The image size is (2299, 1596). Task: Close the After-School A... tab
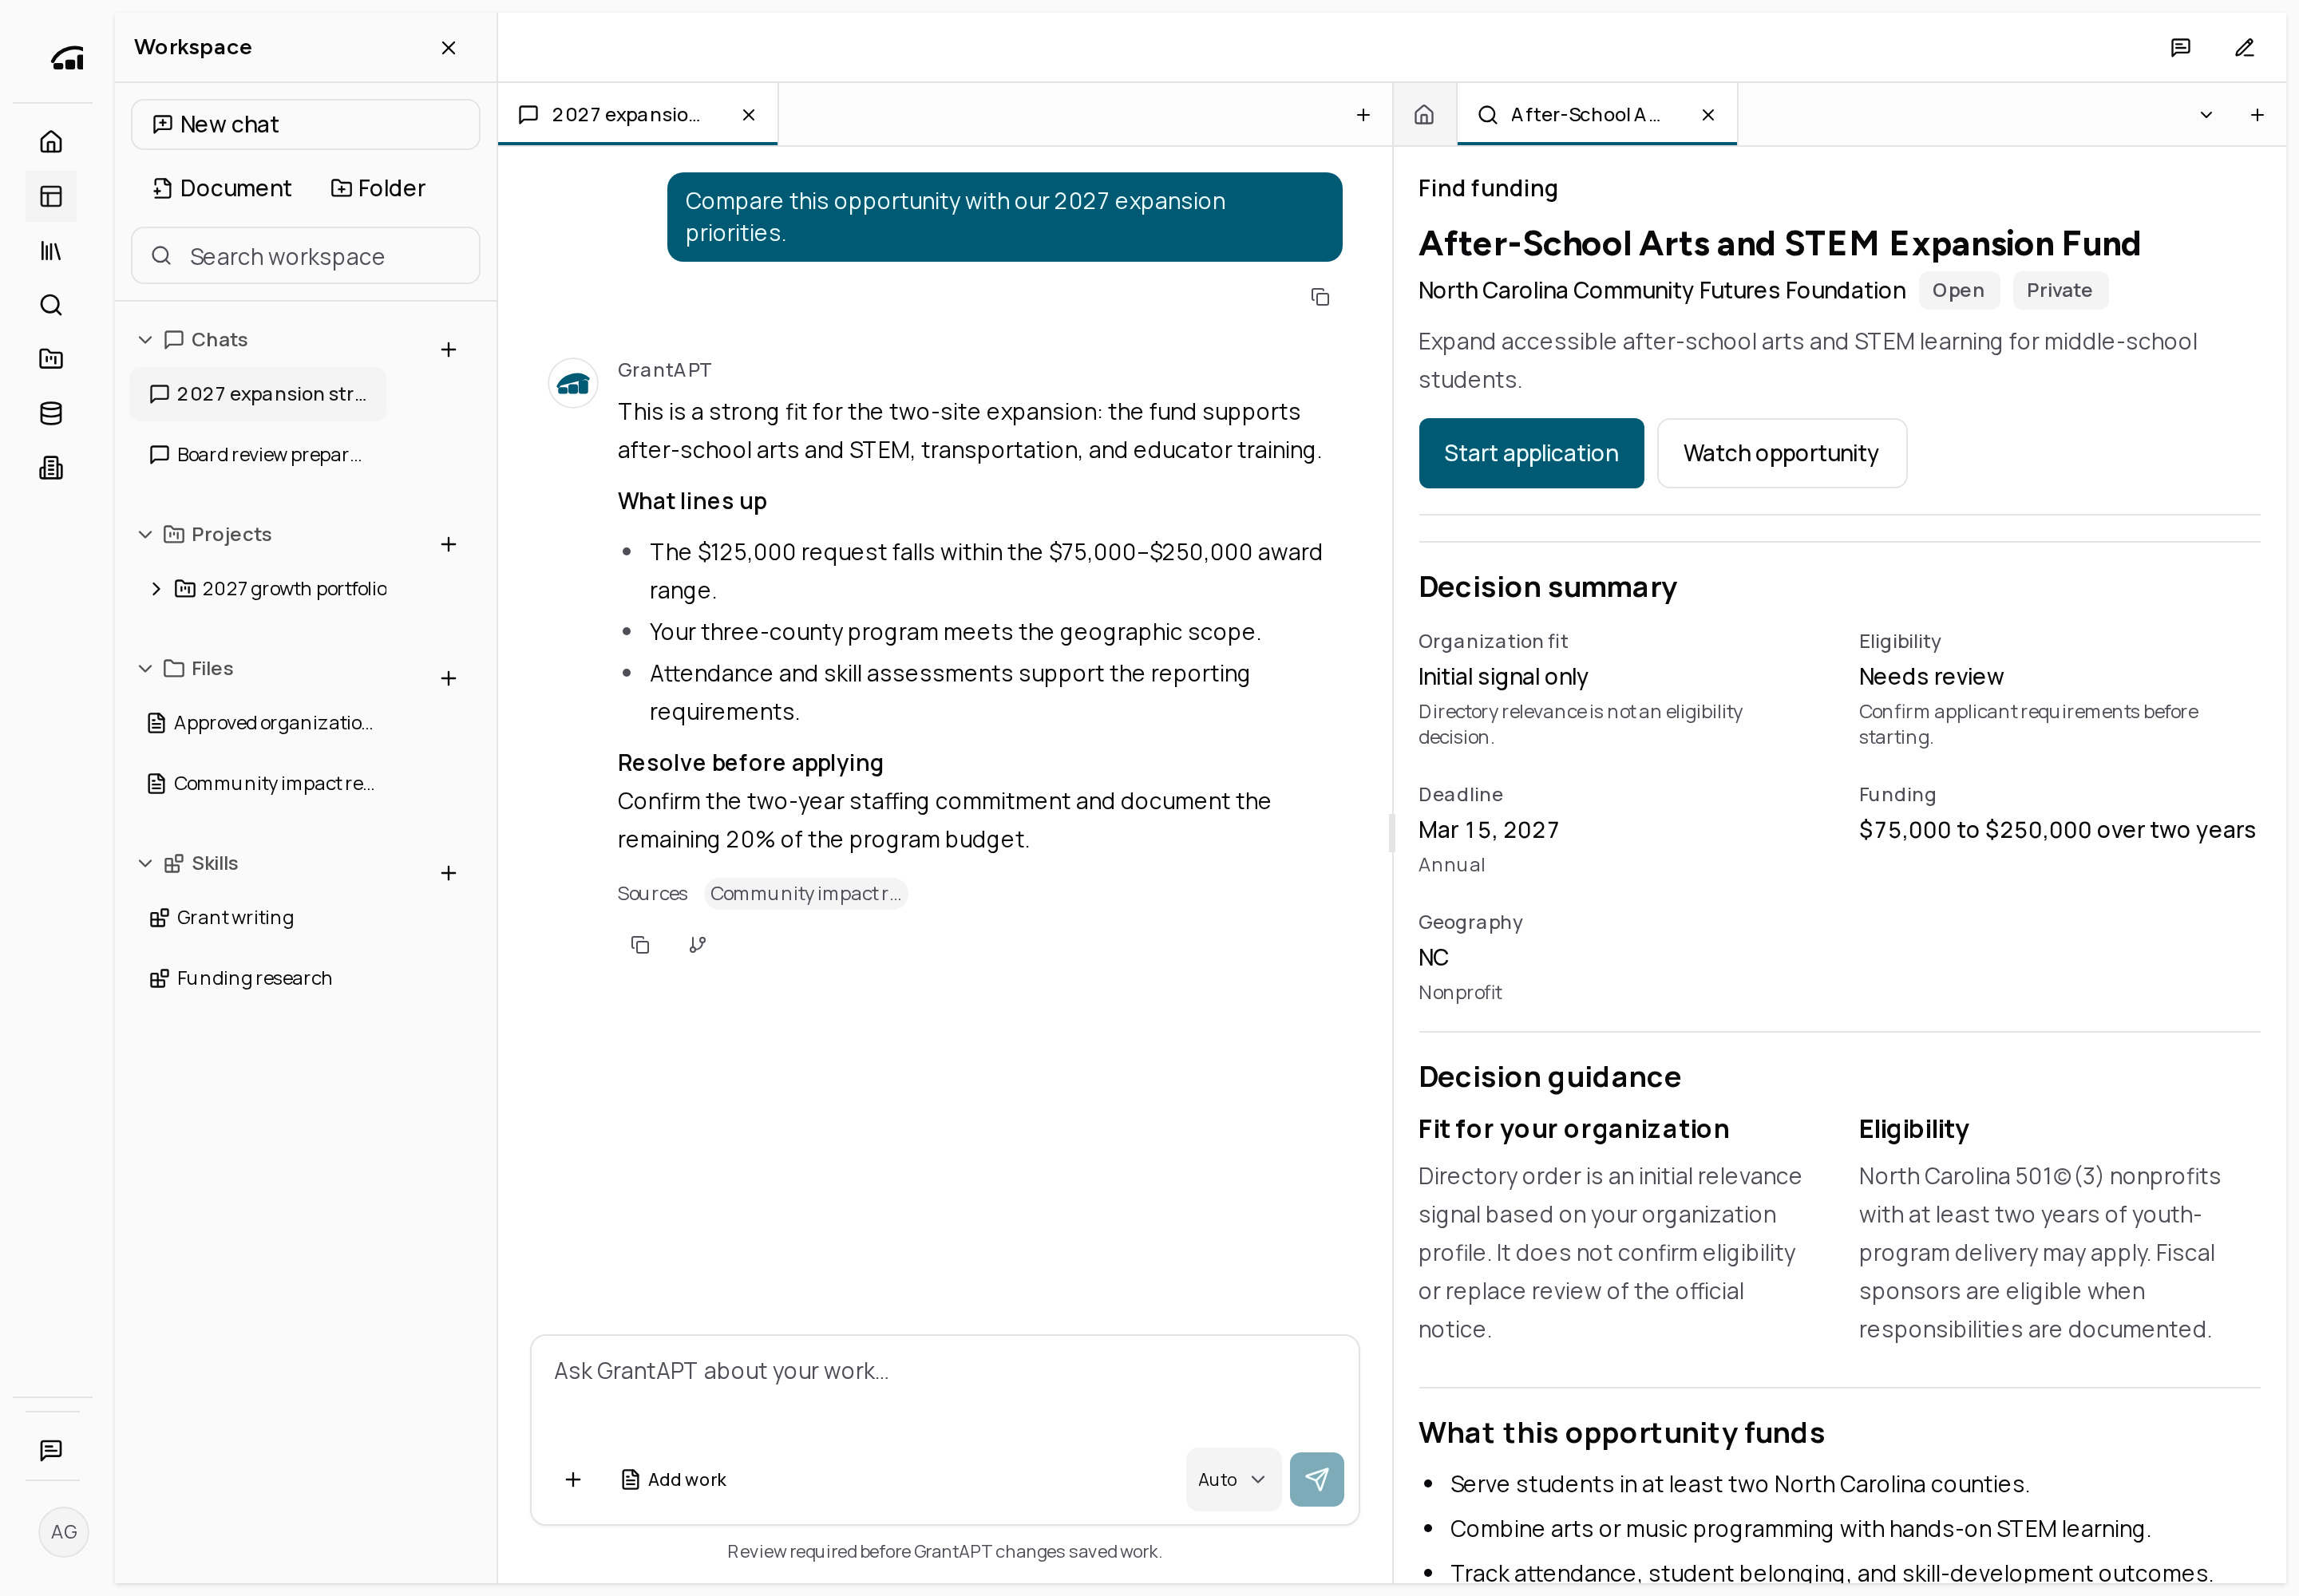(x=1709, y=115)
